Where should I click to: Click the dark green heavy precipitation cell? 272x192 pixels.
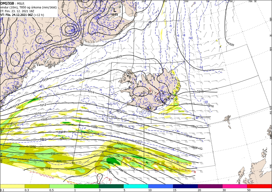point(113,161)
